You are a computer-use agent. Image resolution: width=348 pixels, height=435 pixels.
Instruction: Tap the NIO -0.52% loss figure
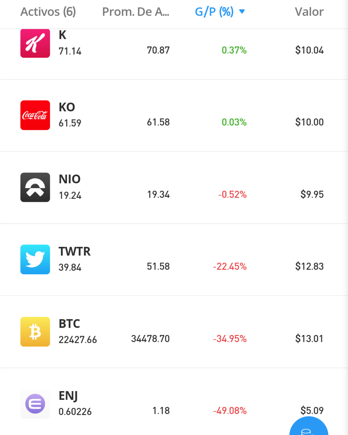pos(232,195)
